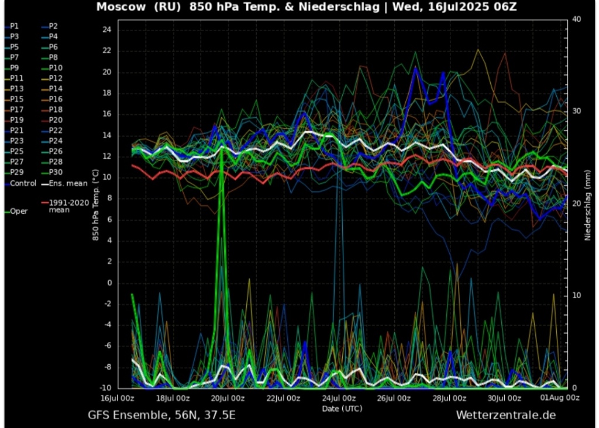This screenshot has height=428, width=599.
Task: Click the P11 legend entry
Action: coord(16,78)
